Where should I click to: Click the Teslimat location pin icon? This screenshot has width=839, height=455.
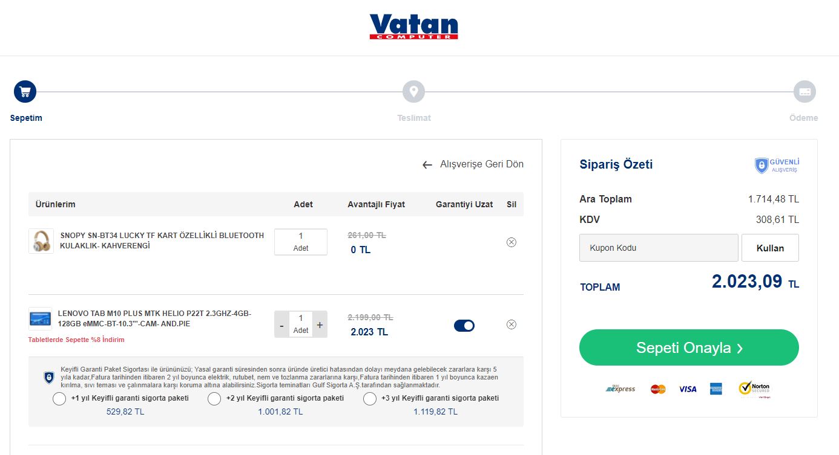pyautogui.click(x=413, y=92)
